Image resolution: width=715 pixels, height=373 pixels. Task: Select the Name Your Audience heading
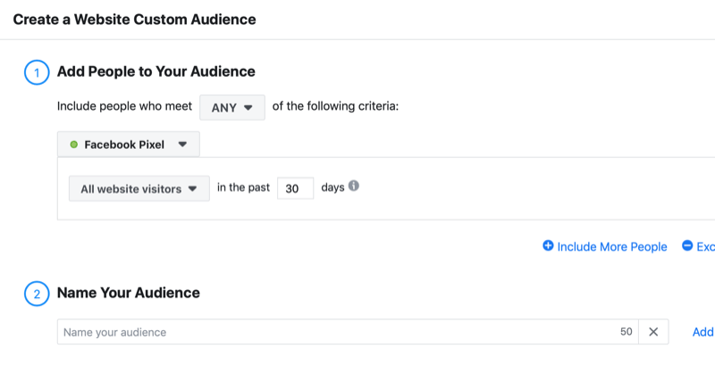point(128,293)
